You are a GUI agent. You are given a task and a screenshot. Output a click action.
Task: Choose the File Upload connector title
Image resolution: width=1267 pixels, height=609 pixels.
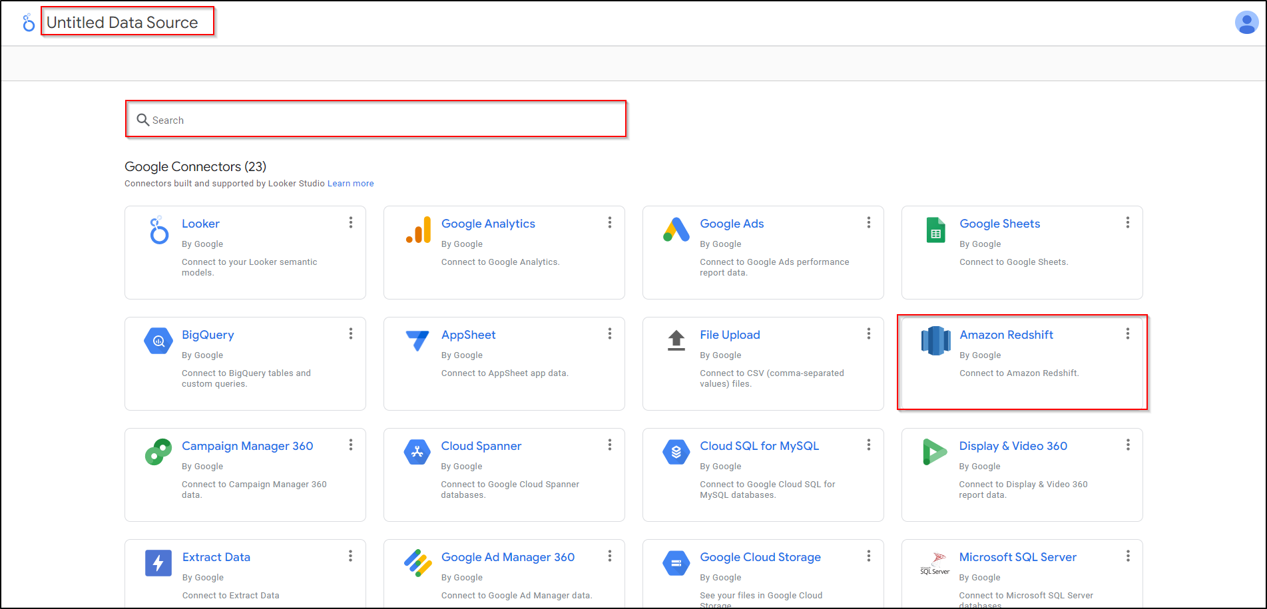click(730, 335)
